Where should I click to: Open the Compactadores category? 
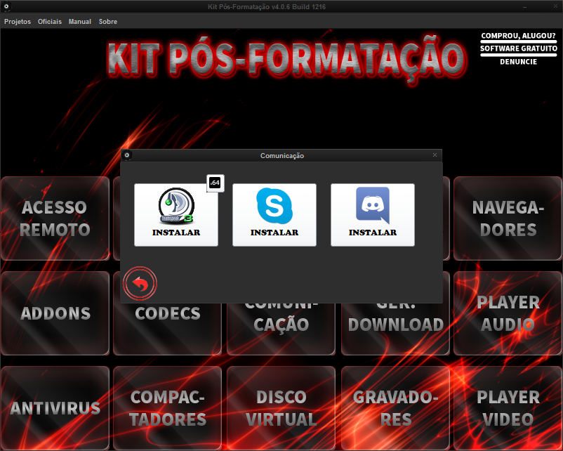[167, 408]
